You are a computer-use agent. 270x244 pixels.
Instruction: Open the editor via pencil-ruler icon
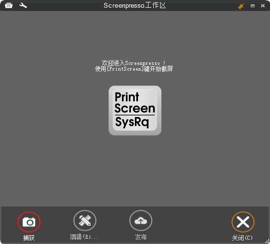point(85,220)
